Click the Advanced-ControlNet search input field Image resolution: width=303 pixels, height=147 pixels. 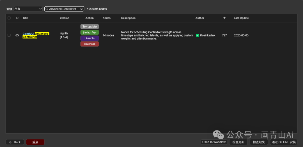pyautogui.click(x=64, y=9)
